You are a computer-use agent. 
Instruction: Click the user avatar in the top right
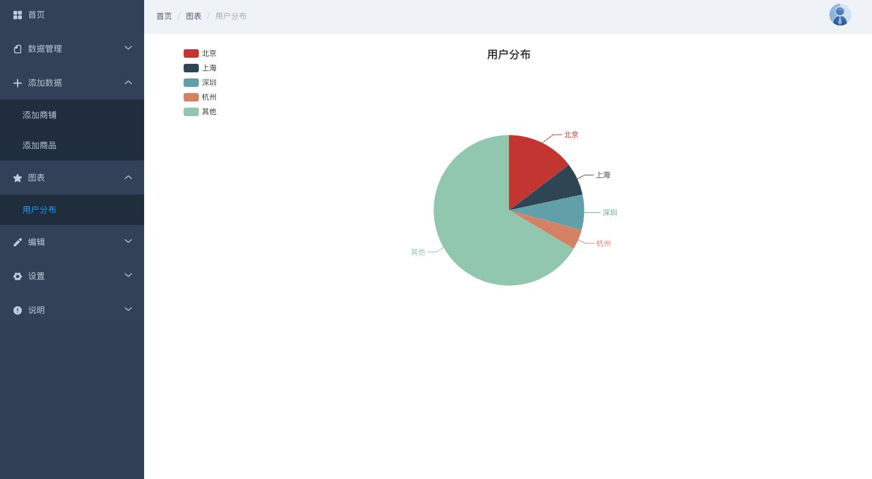coord(840,14)
